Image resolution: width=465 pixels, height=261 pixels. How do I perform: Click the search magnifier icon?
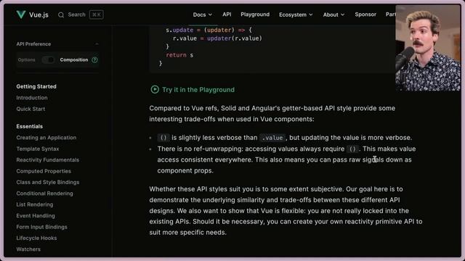pyautogui.click(x=61, y=14)
